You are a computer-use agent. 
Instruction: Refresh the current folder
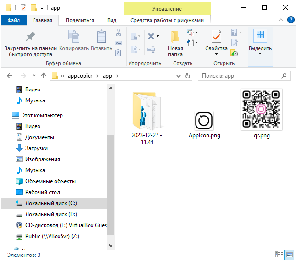[188, 76]
